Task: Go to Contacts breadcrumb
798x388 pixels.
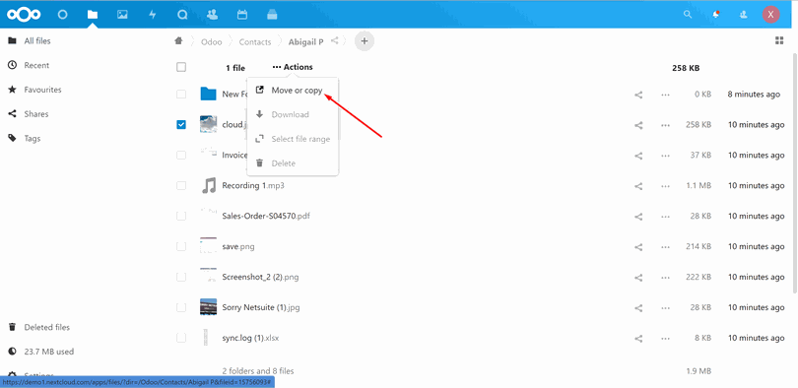Action: point(255,42)
